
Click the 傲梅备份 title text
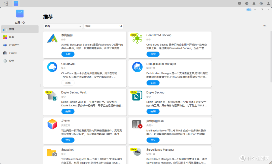coord(67,35)
